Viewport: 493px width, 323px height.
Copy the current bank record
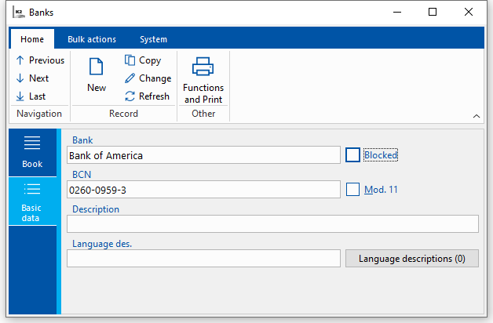coord(143,60)
